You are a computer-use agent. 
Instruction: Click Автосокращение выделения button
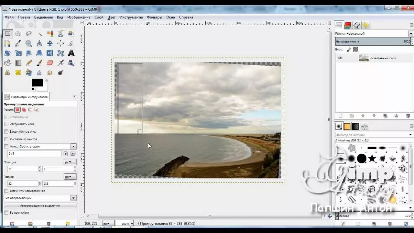[40, 206]
